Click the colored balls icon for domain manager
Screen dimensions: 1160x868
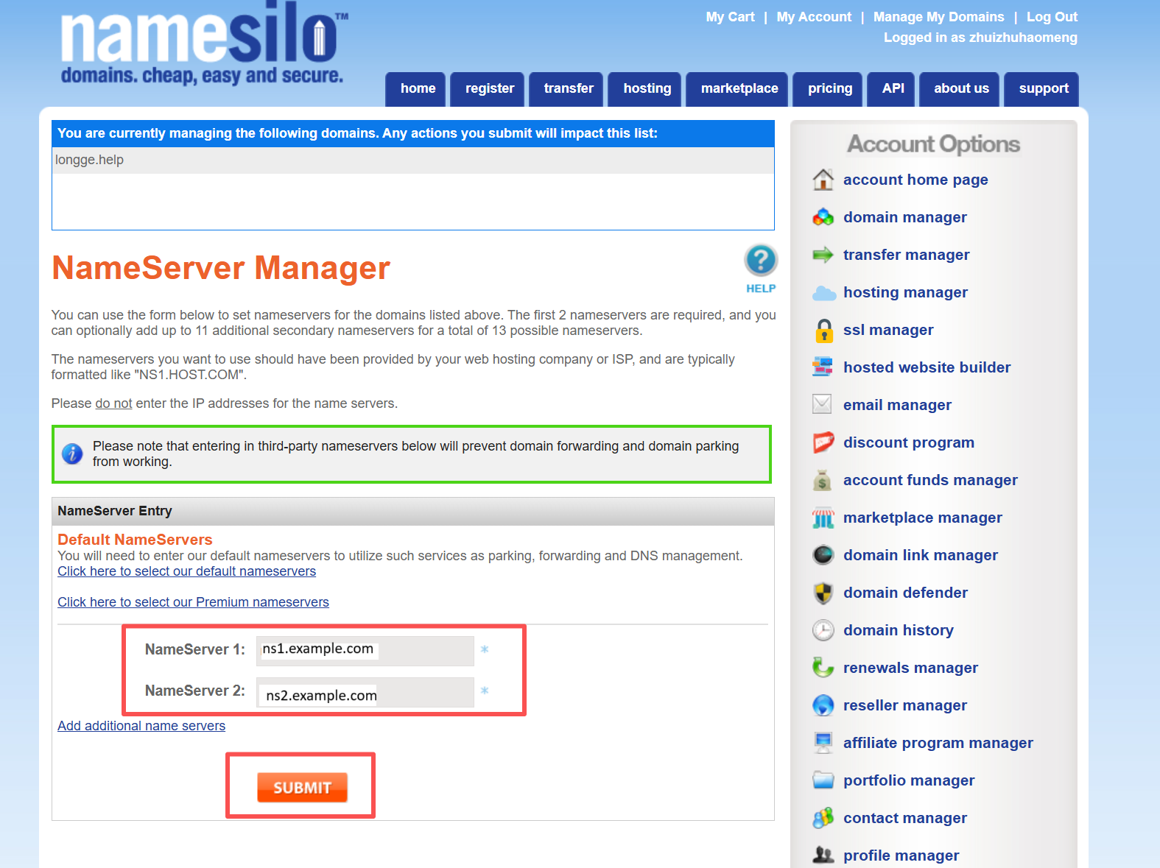(x=823, y=217)
